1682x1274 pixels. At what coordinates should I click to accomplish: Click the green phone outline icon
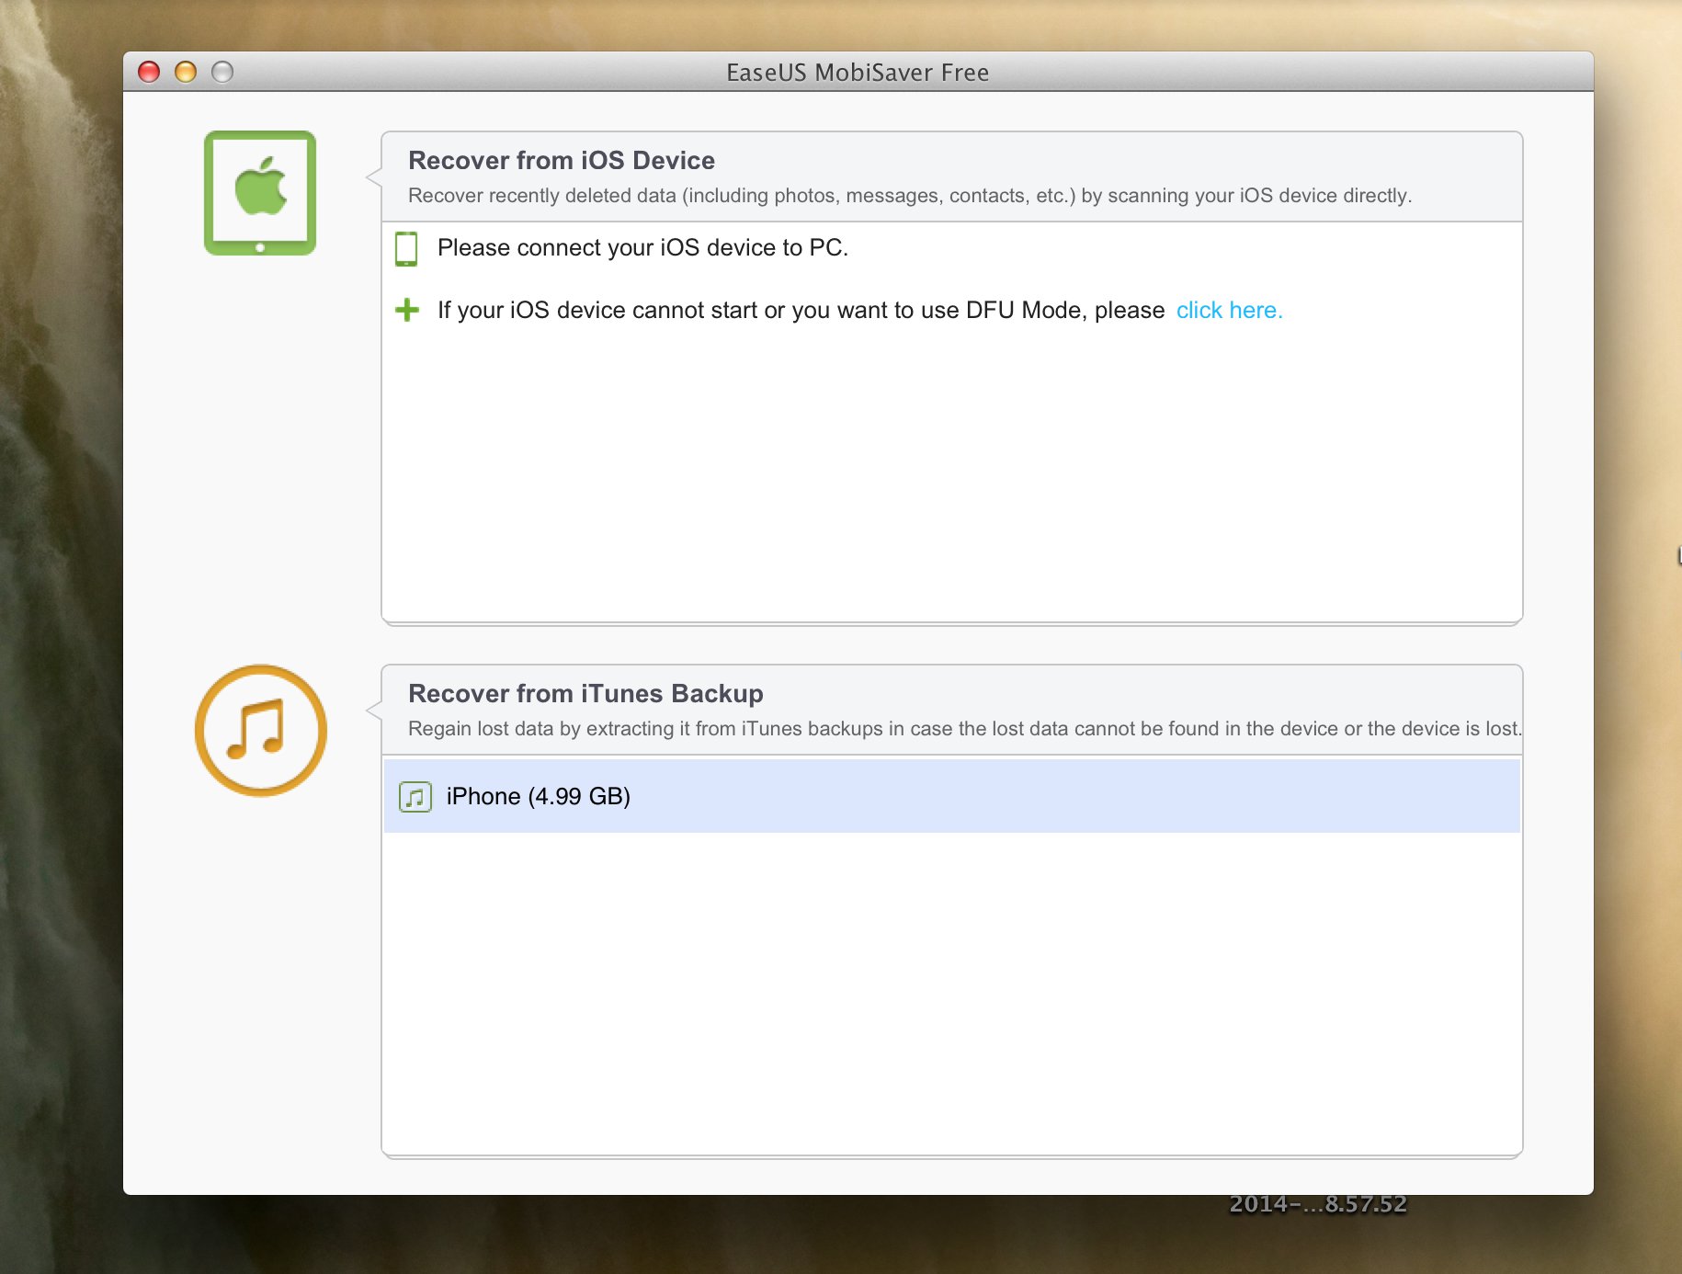coord(406,248)
